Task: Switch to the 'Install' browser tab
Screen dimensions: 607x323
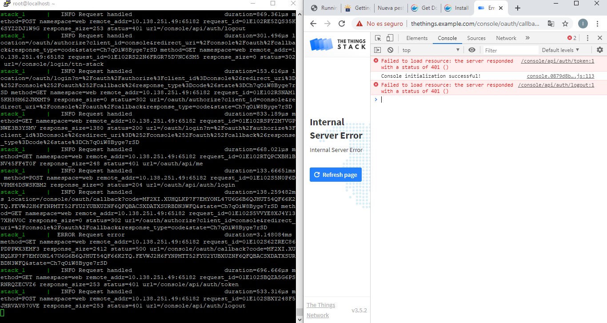Action: 457,8
